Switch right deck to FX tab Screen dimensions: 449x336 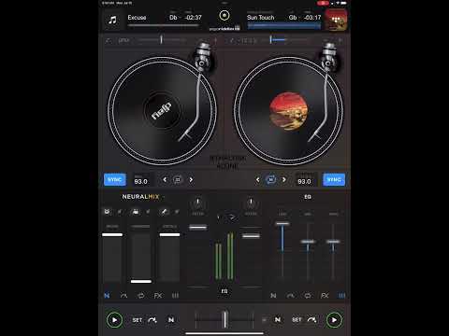click(x=325, y=295)
